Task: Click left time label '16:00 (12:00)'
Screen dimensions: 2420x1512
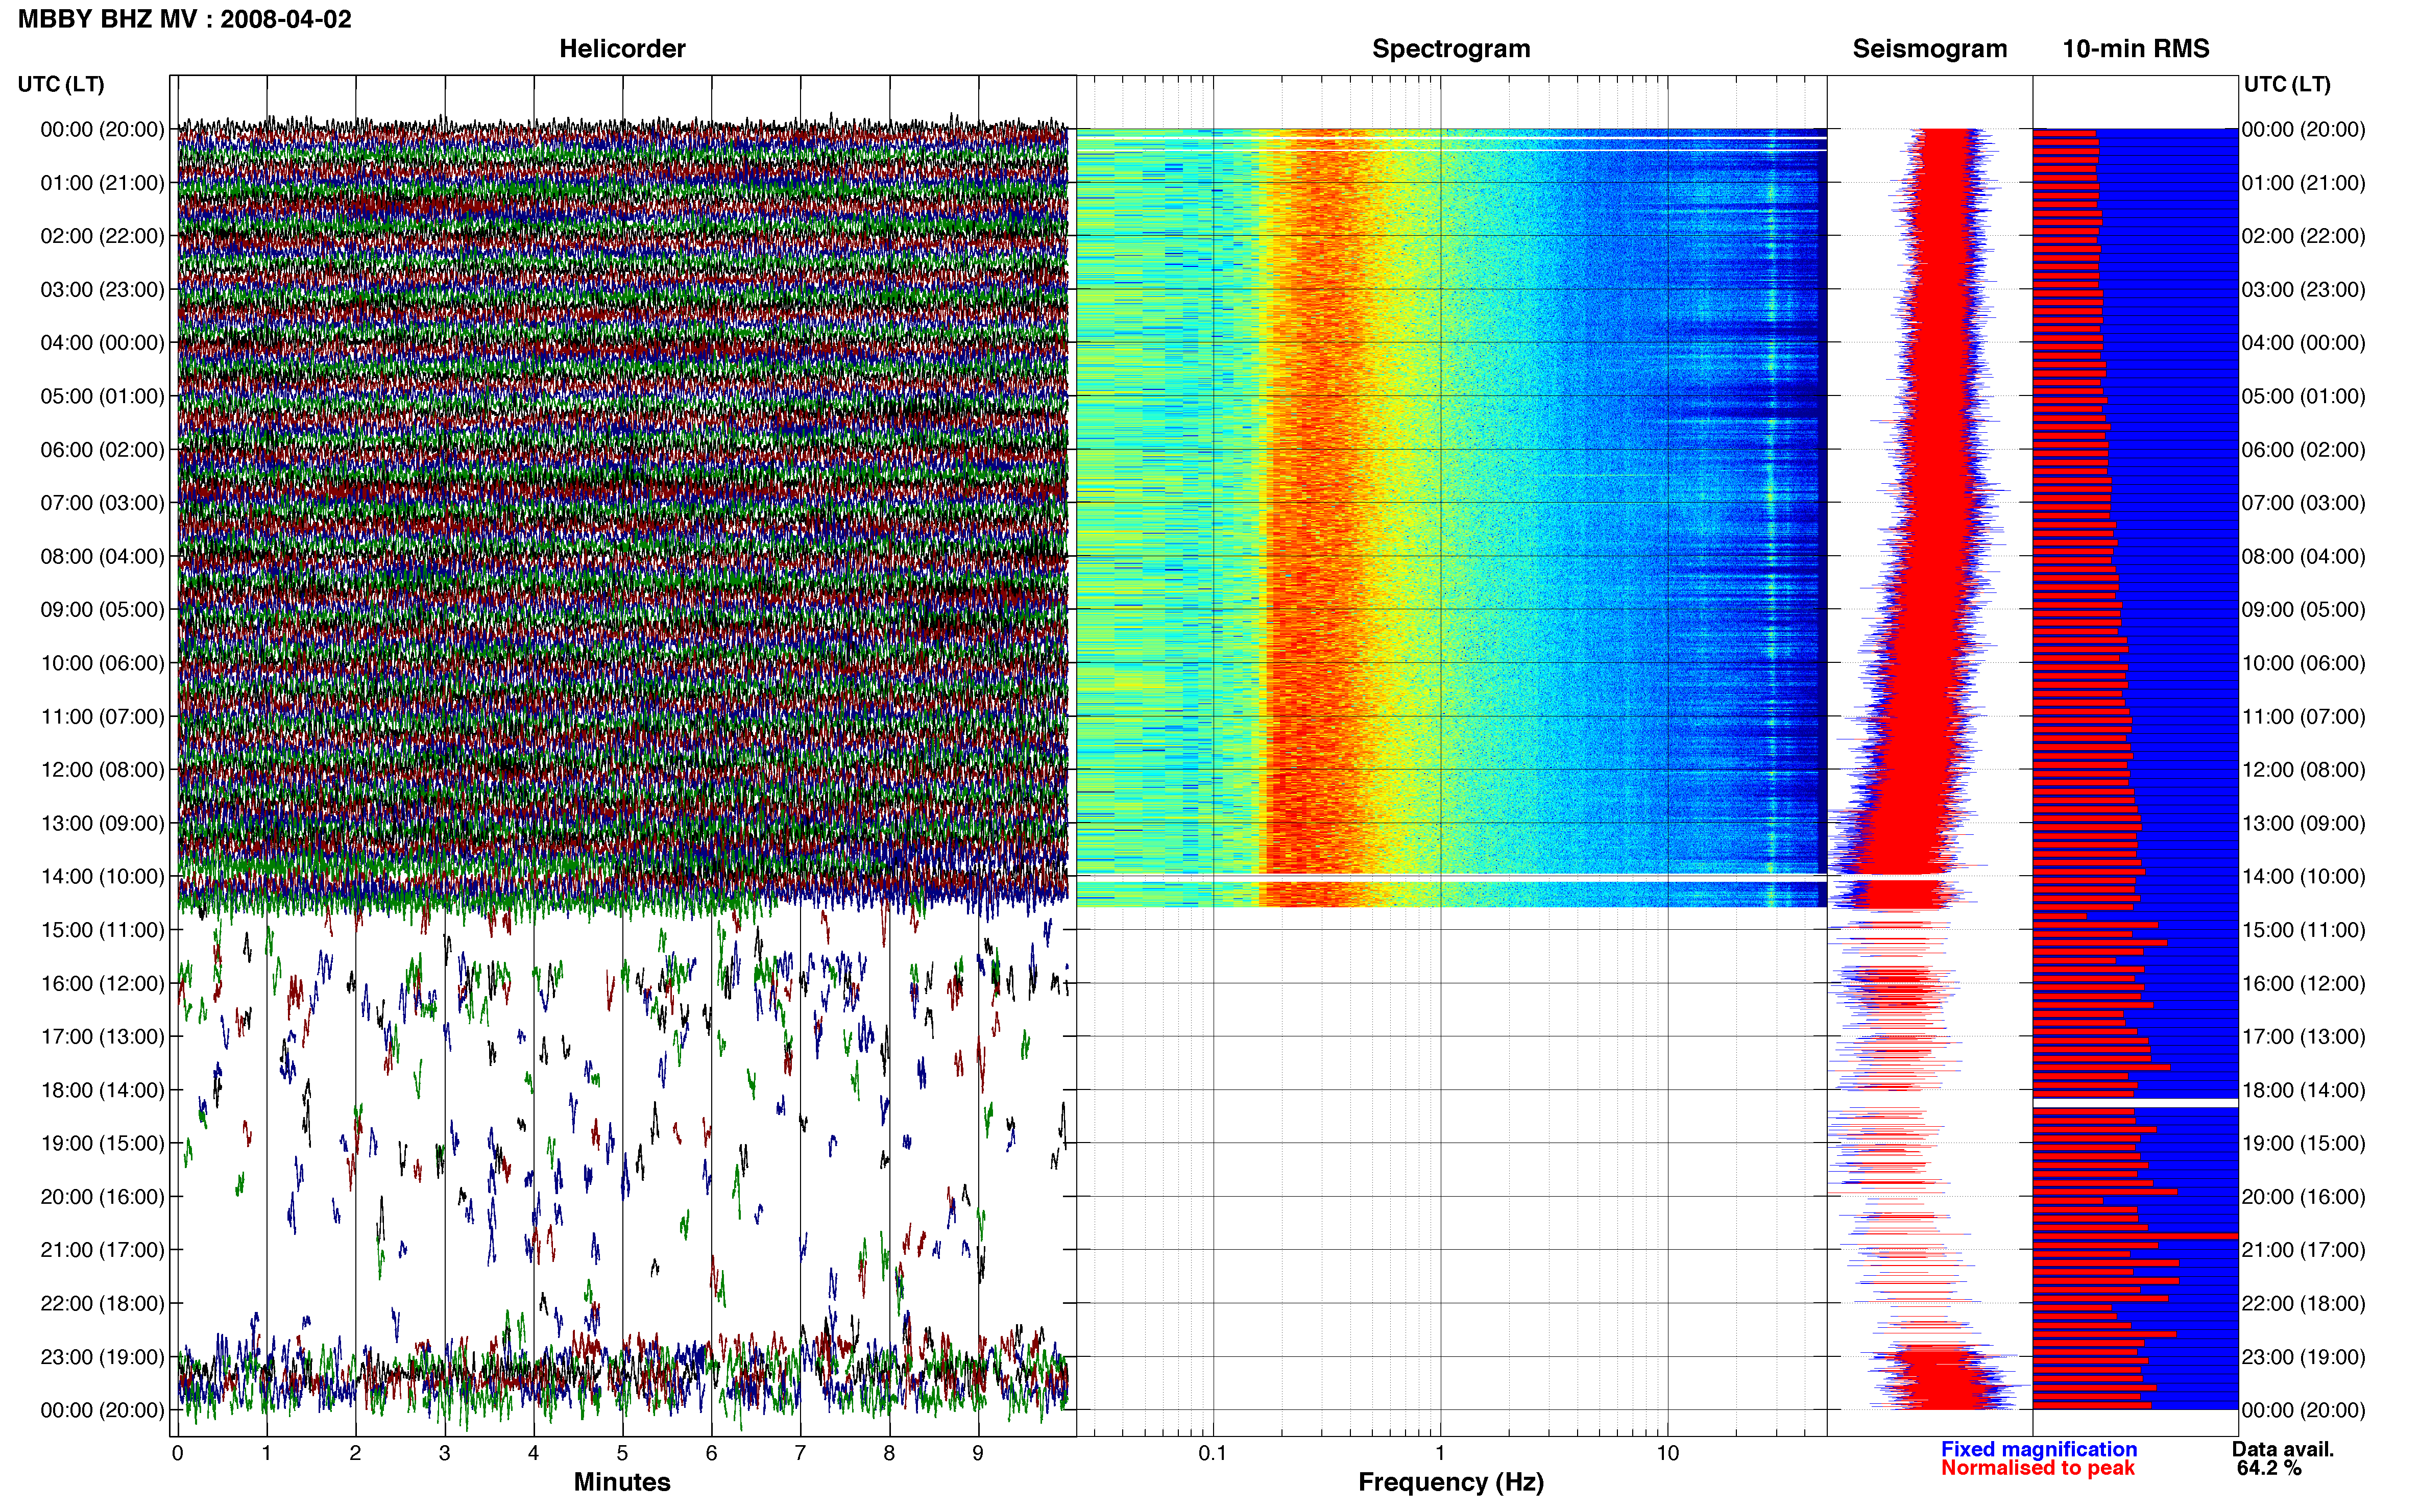Action: pos(102,984)
